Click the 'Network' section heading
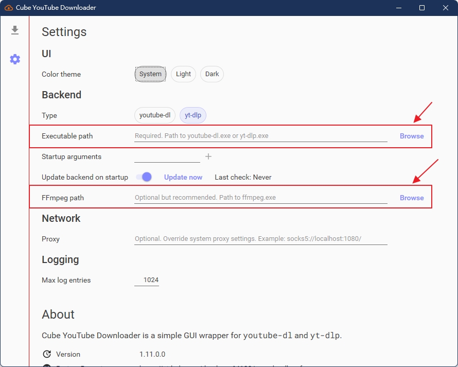The image size is (458, 367). (61, 219)
